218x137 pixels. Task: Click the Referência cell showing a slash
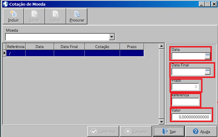click(16, 53)
